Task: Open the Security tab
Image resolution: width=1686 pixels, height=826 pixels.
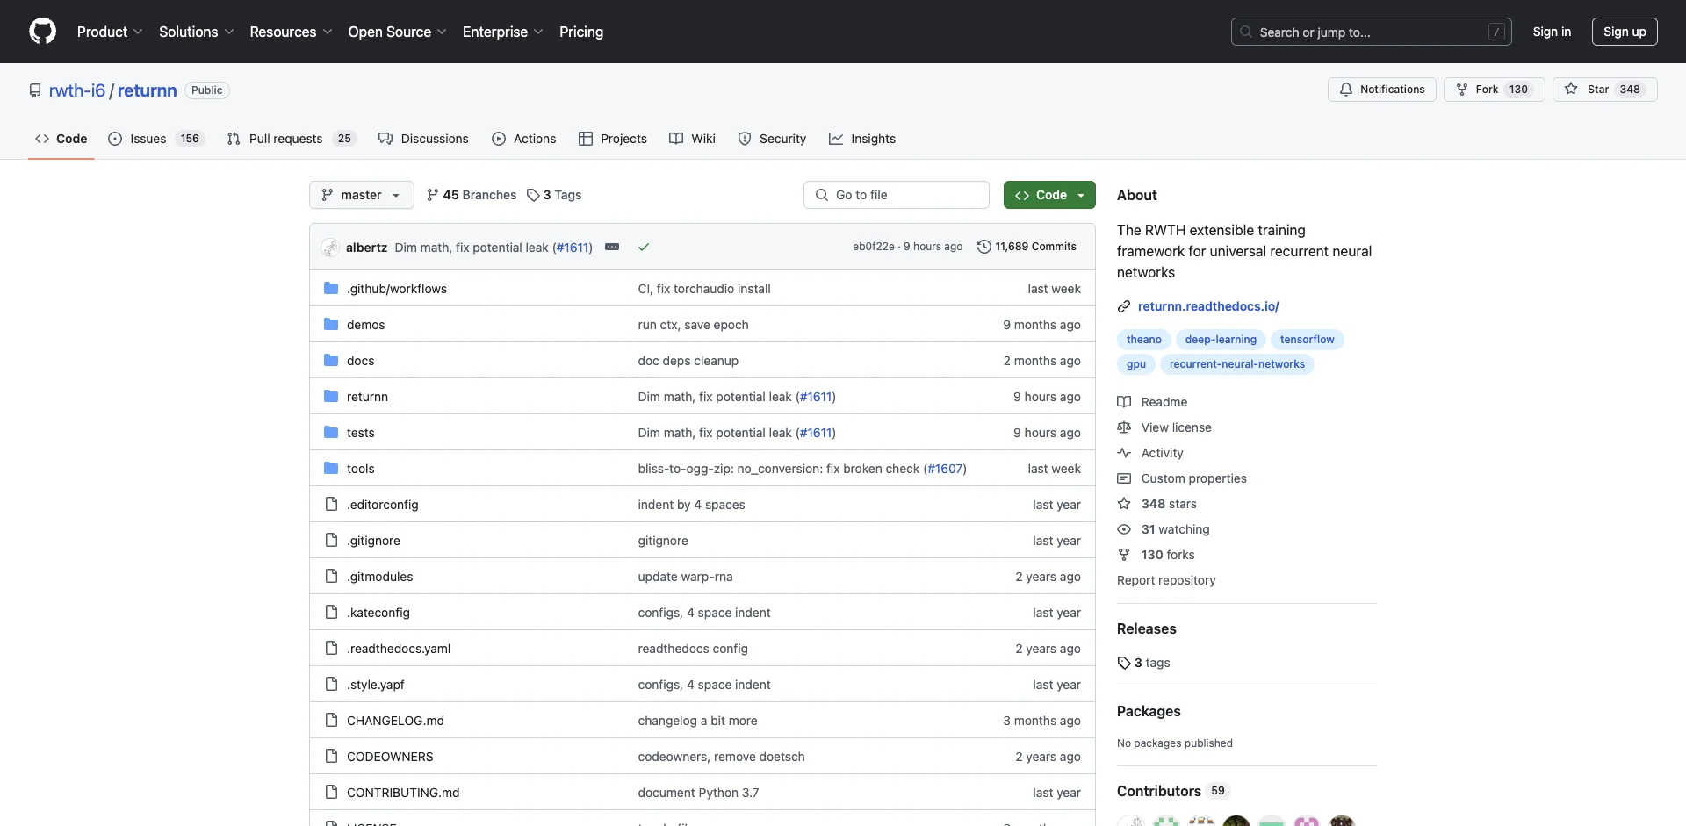Action: pos(772,139)
